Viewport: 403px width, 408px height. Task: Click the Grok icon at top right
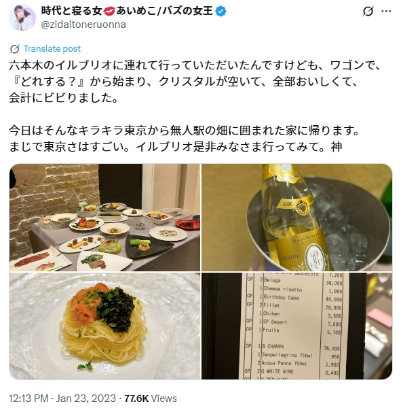[x=368, y=11]
